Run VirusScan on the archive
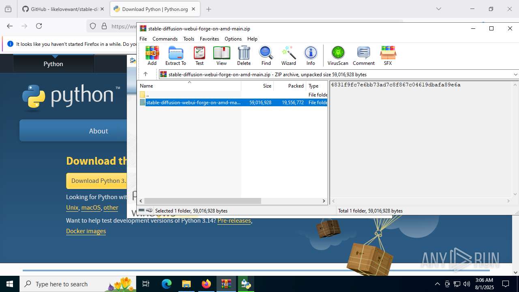519x292 pixels. pos(338,56)
